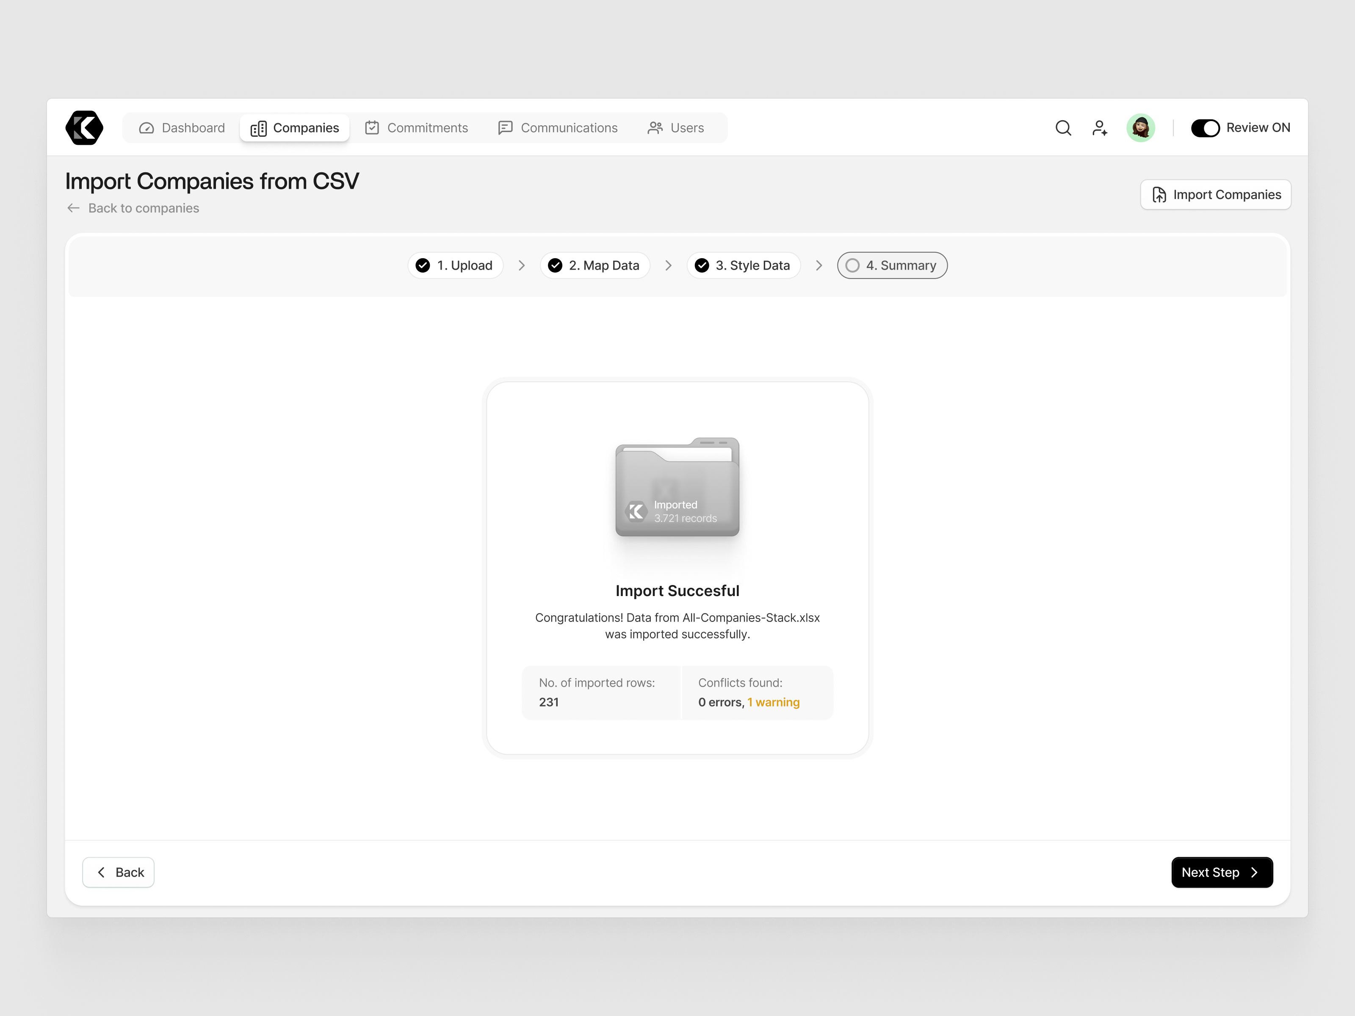This screenshot has width=1355, height=1016.
Task: Select the 2. Map Data step
Action: pos(594,265)
